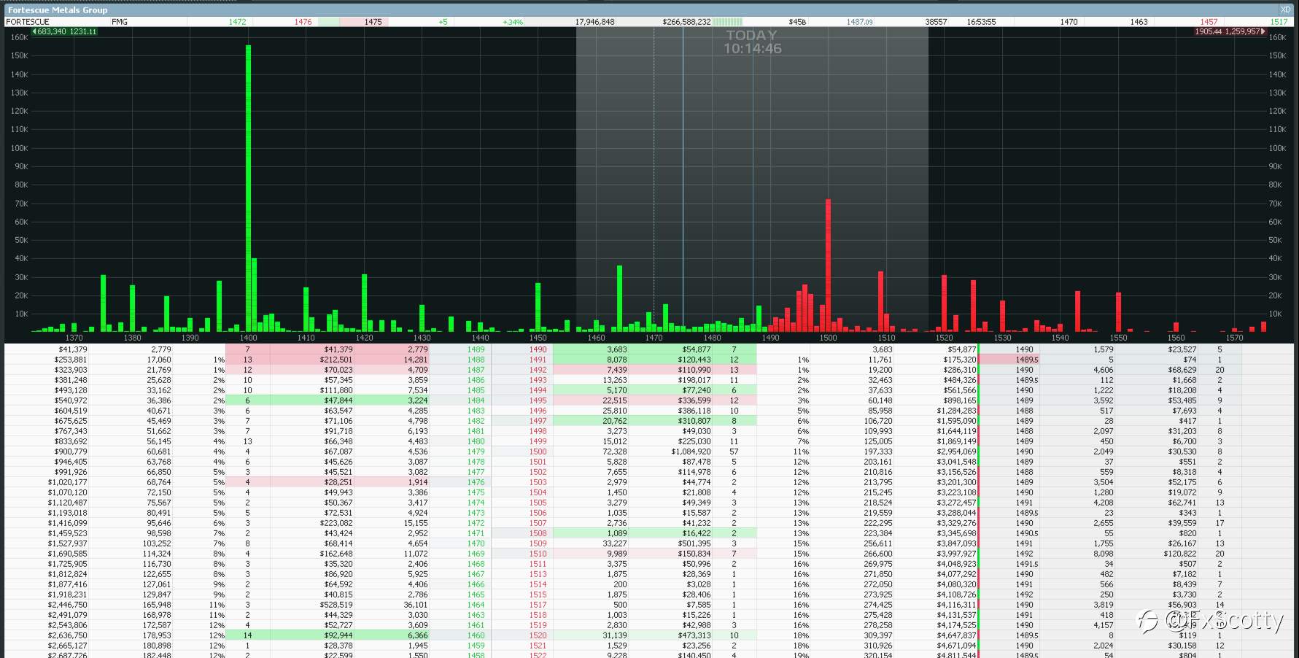Click the green left-arrow 683,340 indicator
This screenshot has height=658, width=1299.
64,32
